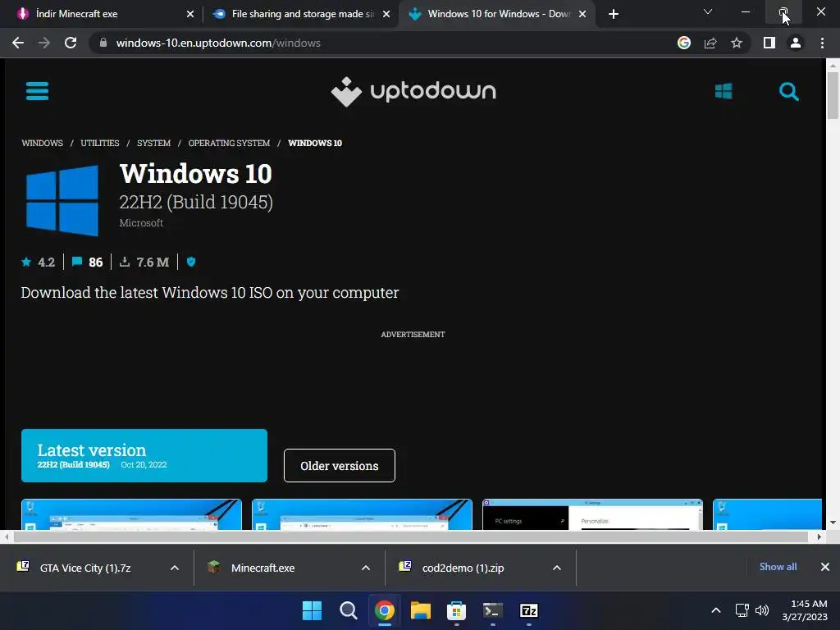Open the Uptodown search magnifier
Viewport: 840px width, 630px height.
pos(788,92)
